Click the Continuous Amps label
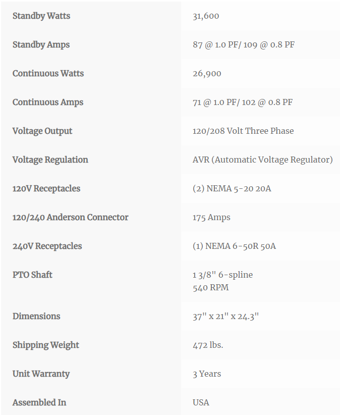The width and height of the screenshot is (340, 415). point(48,102)
